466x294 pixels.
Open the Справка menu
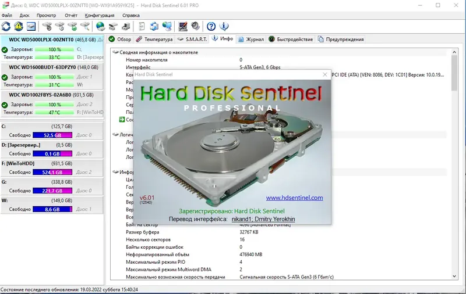(x=130, y=16)
